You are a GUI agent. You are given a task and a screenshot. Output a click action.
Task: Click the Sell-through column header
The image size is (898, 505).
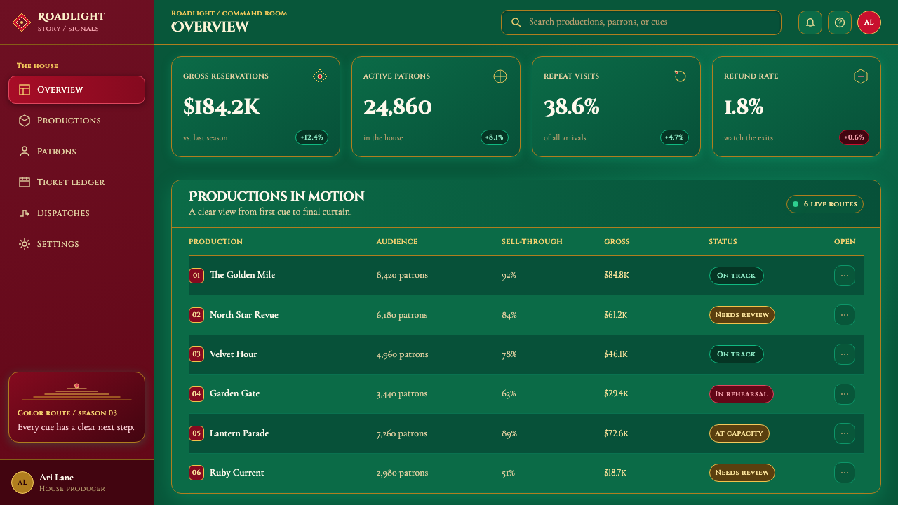coord(532,242)
